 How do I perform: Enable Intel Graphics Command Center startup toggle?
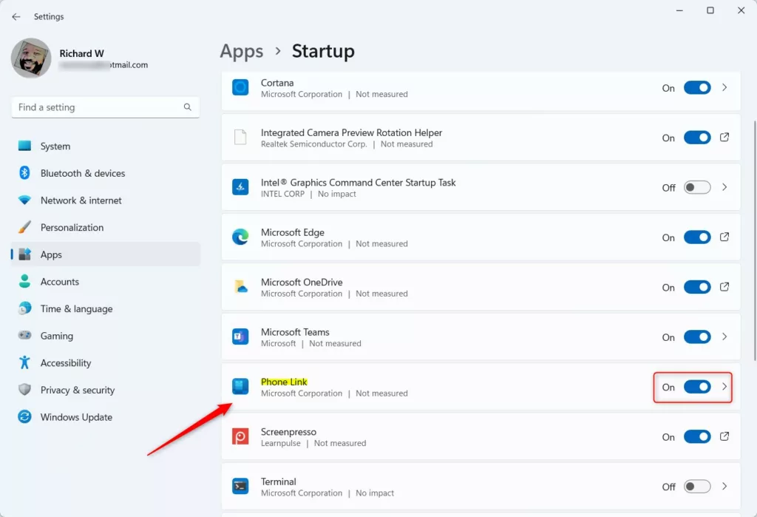(697, 187)
